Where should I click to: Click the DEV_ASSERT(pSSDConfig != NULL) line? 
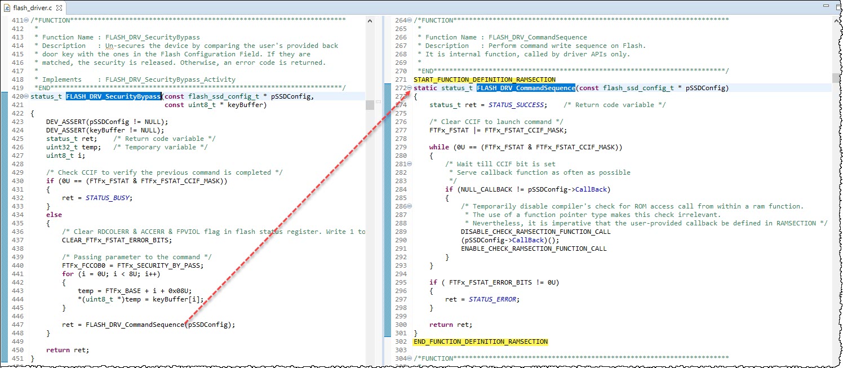[107, 122]
